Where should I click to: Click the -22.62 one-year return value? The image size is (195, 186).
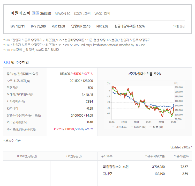pos(89,129)
